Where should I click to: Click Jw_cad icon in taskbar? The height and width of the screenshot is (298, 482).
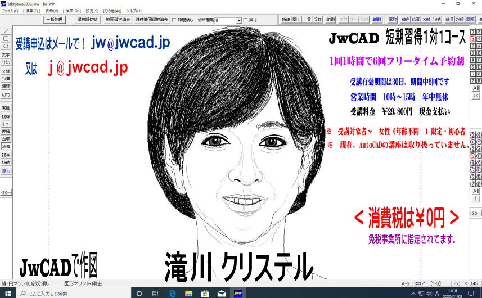(237, 293)
